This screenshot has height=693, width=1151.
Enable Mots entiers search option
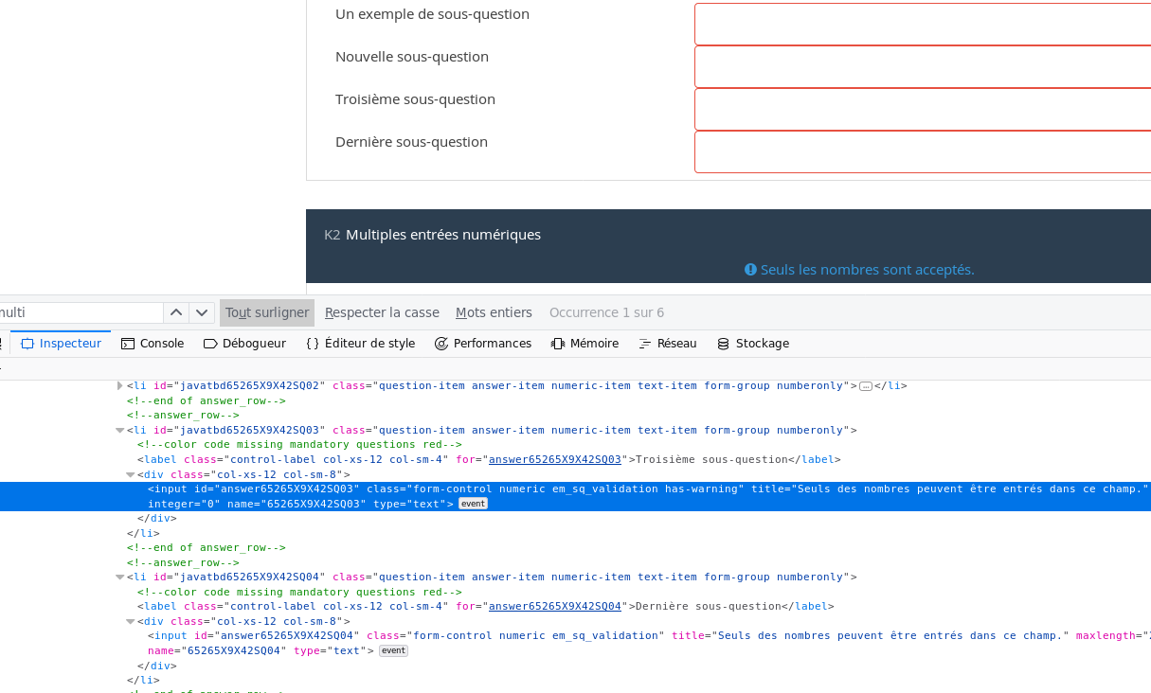494,312
